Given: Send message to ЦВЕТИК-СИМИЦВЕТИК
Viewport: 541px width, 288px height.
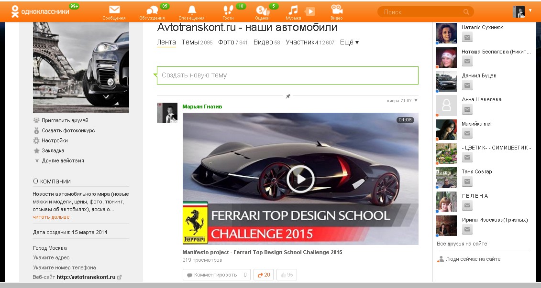Looking at the screenshot, I should click(x=467, y=158).
